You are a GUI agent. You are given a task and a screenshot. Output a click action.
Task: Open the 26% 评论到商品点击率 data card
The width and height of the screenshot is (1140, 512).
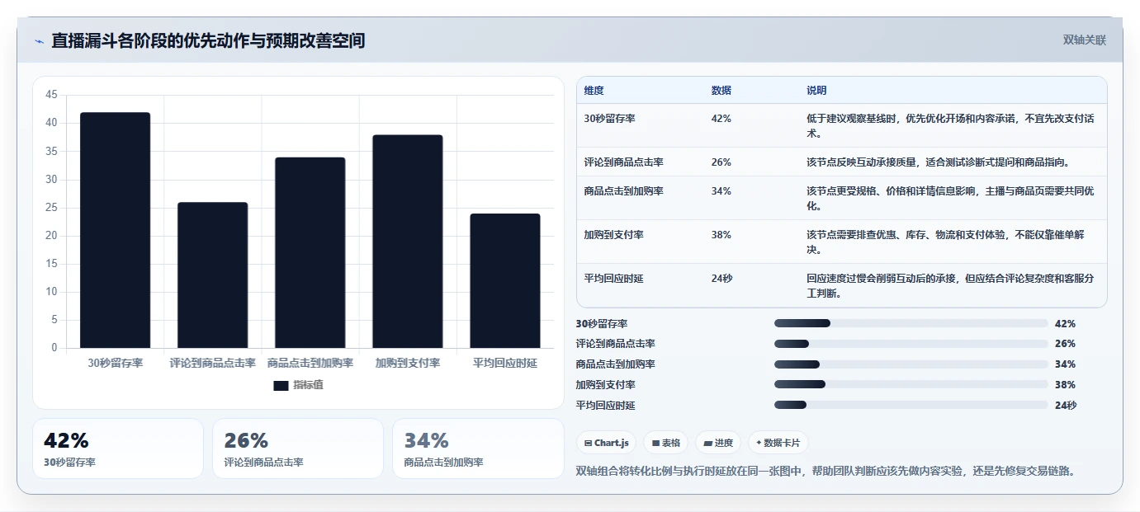[x=298, y=449]
